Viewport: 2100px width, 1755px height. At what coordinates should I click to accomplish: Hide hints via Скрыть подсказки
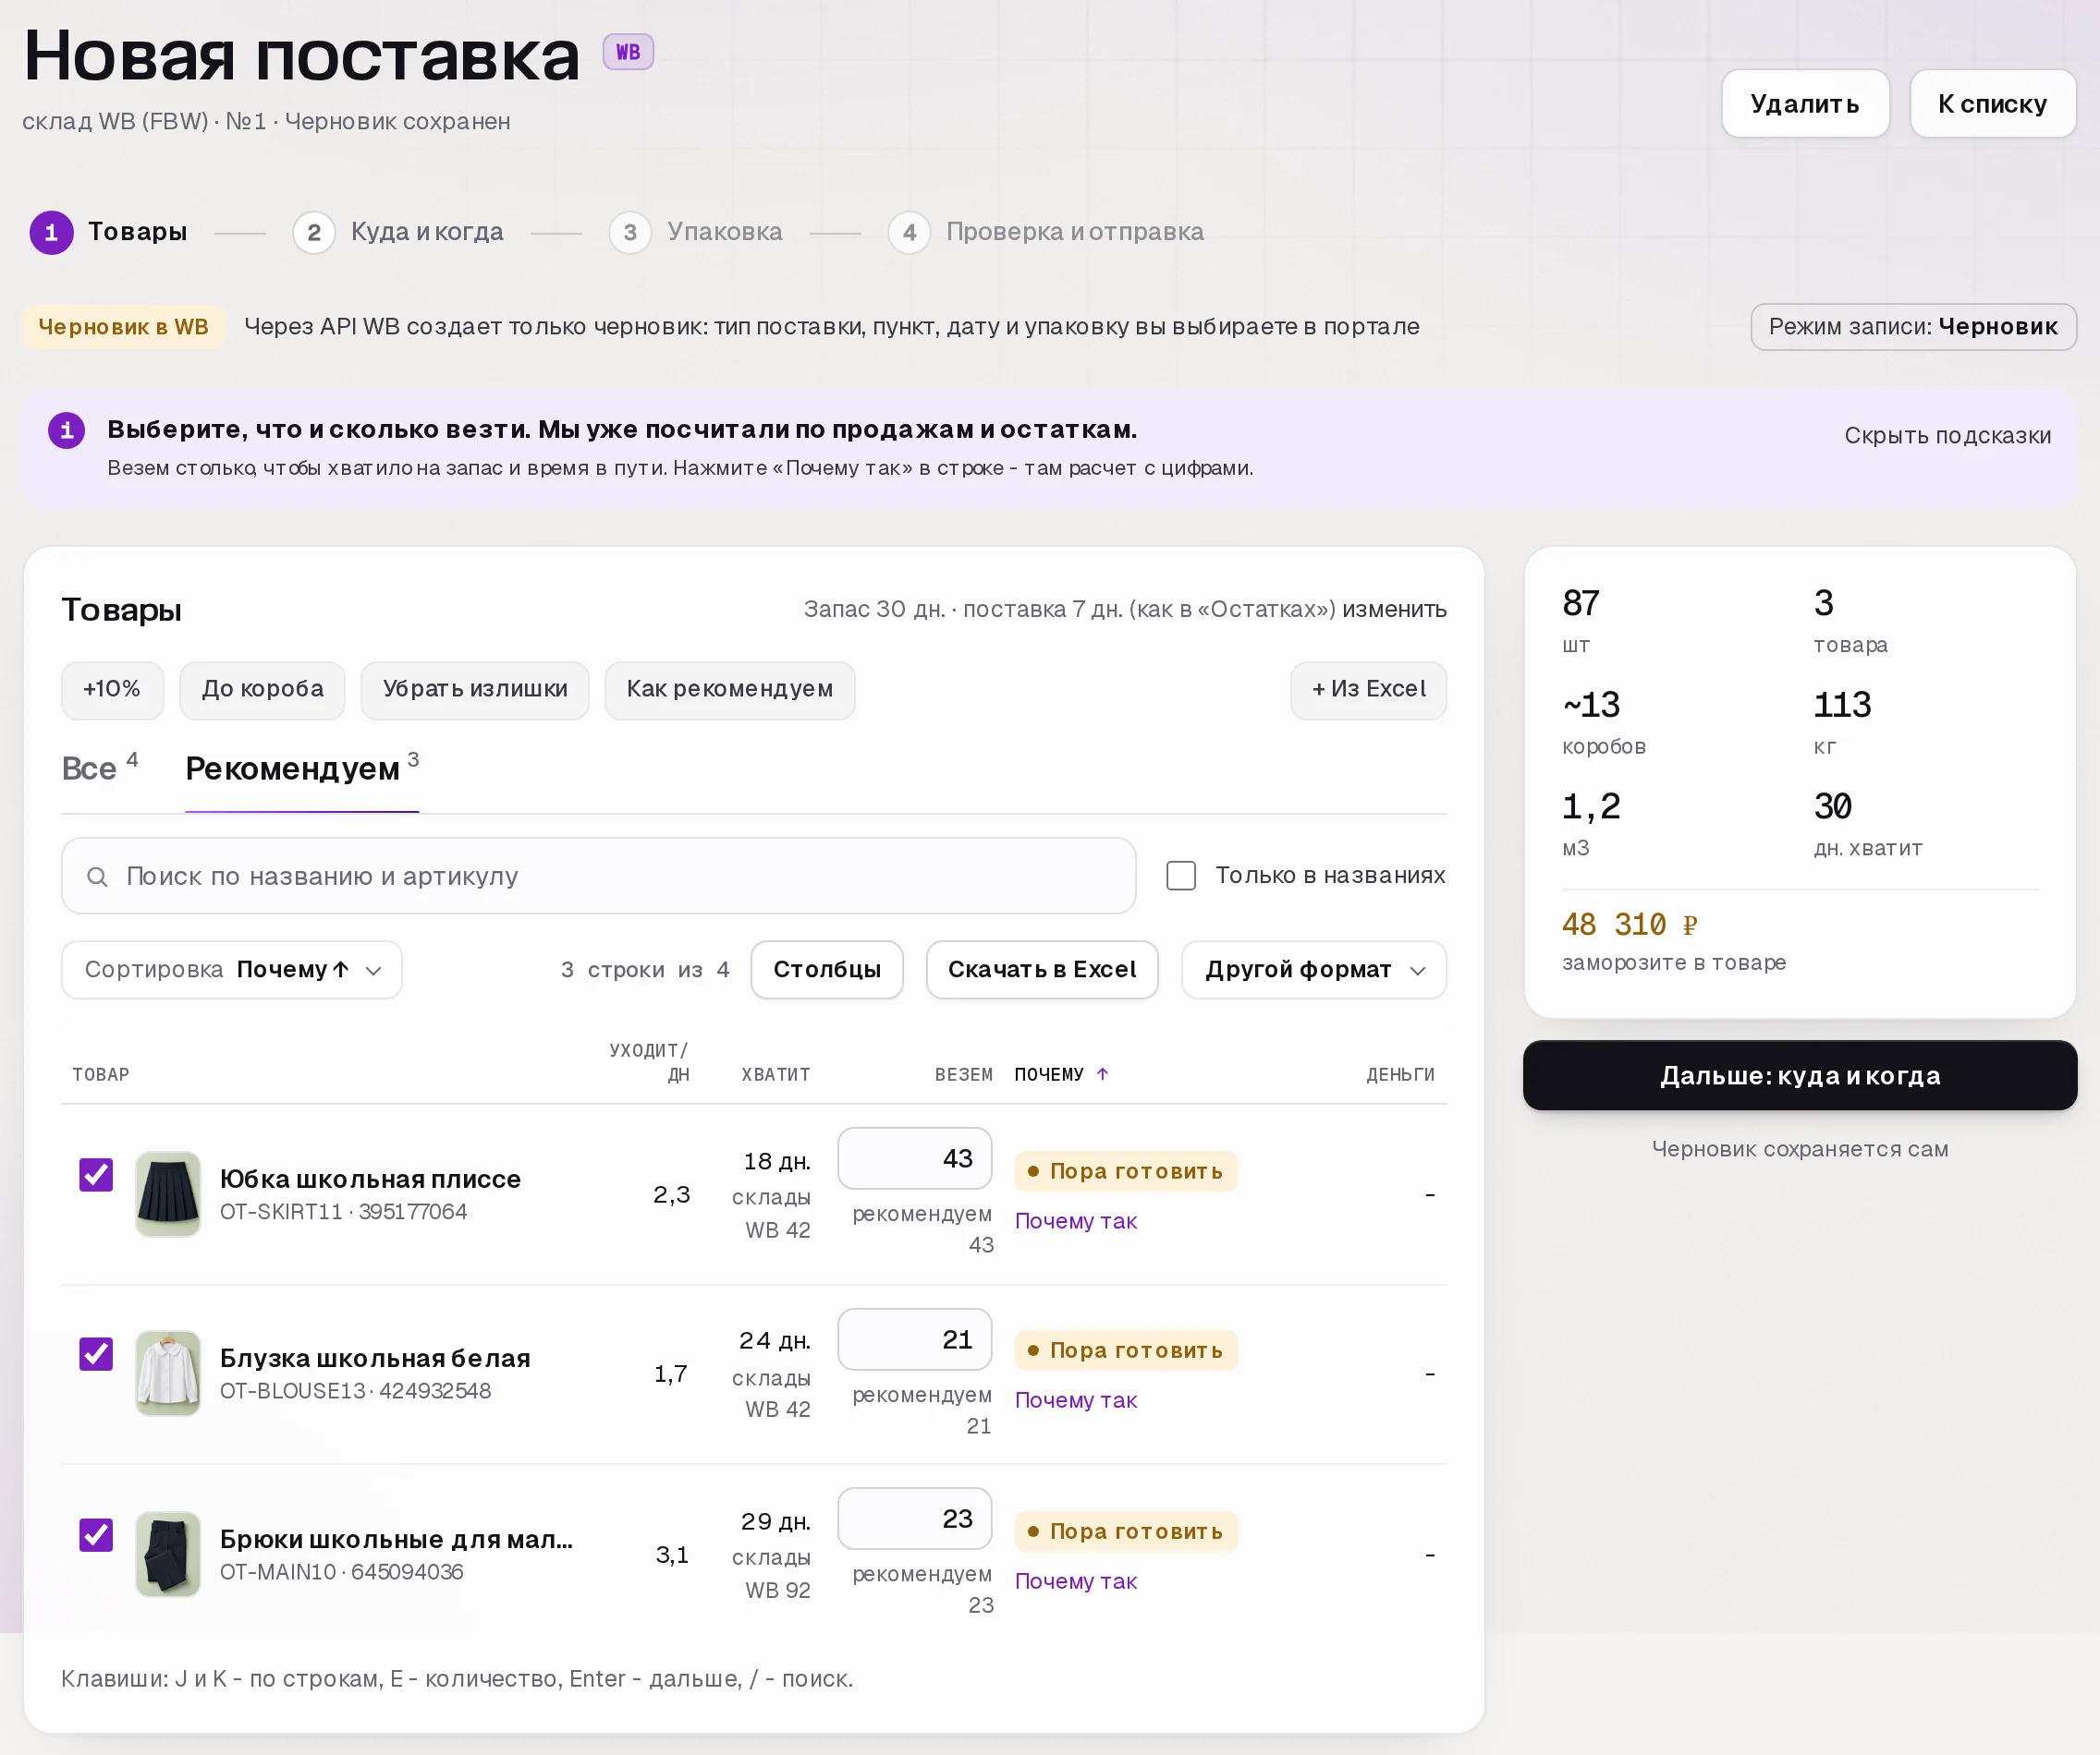click(x=1947, y=436)
